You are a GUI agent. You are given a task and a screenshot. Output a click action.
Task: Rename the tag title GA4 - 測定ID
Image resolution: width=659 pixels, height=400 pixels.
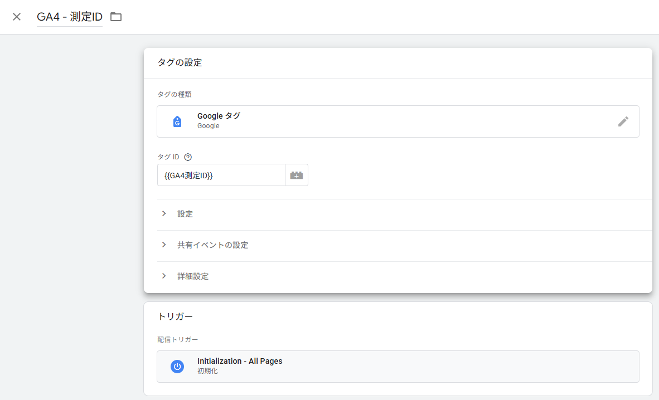(x=69, y=17)
